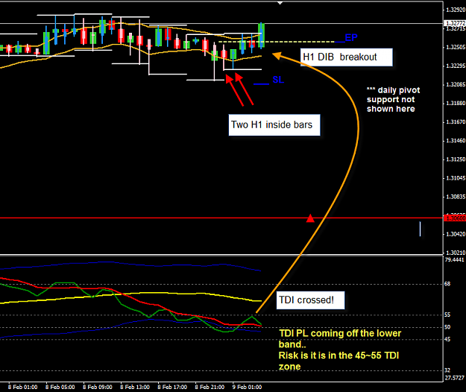Click the yellow 'TDI PL coming off the lower band' note

click(x=340, y=350)
